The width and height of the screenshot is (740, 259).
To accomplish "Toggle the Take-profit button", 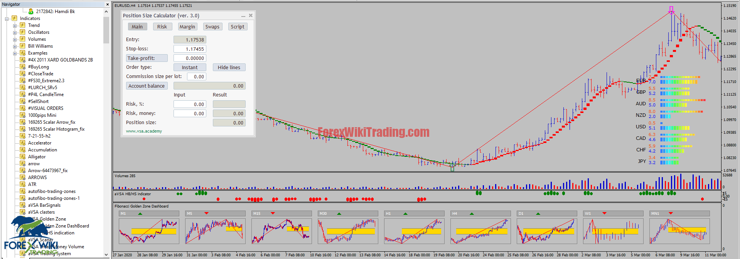I will (147, 58).
